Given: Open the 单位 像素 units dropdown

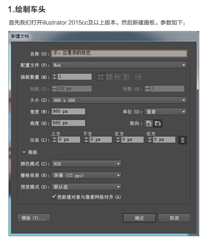Looking at the screenshot, I should tap(165, 112).
